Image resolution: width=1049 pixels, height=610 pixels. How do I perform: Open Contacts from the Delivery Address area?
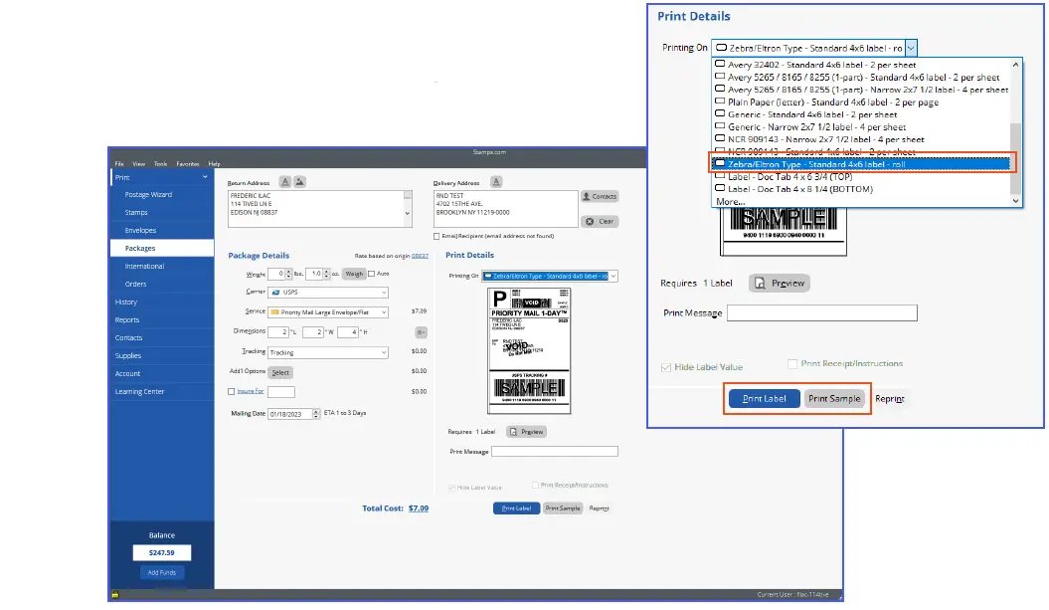600,196
